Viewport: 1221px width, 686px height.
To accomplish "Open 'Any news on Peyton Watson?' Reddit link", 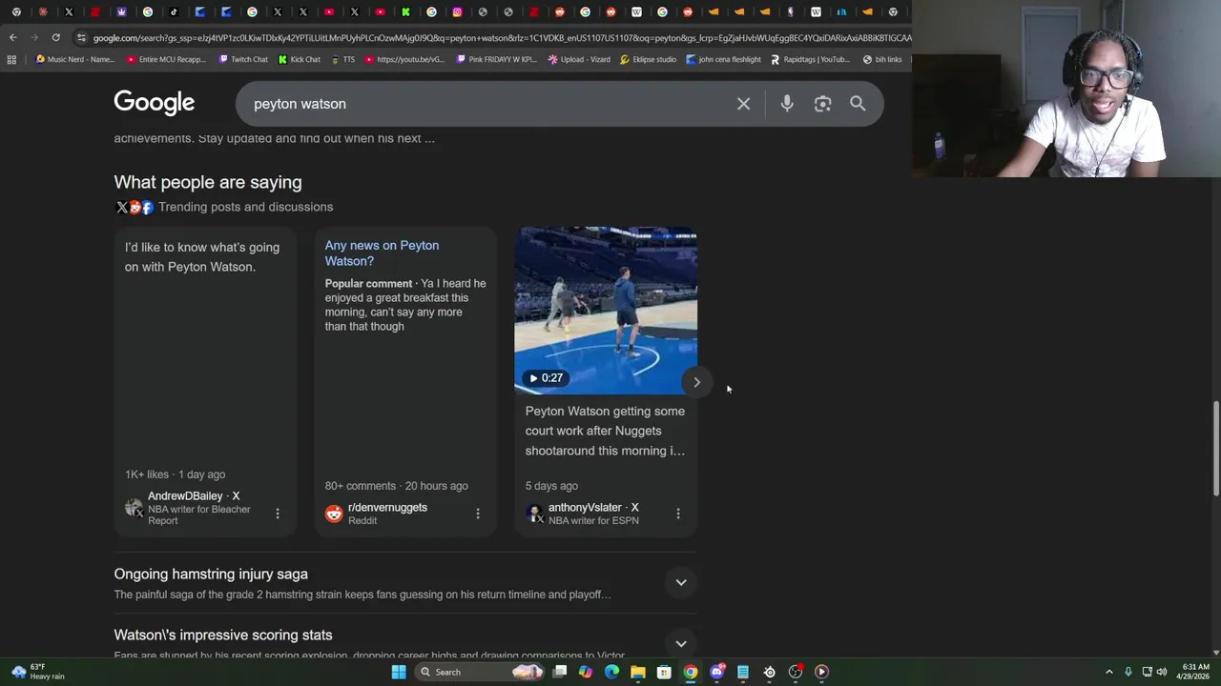I will [382, 252].
